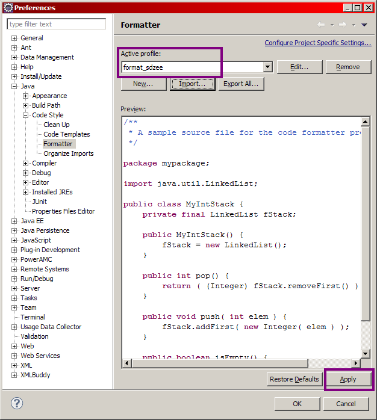Click in the filter text field
377x420 pixels.
coord(56,24)
